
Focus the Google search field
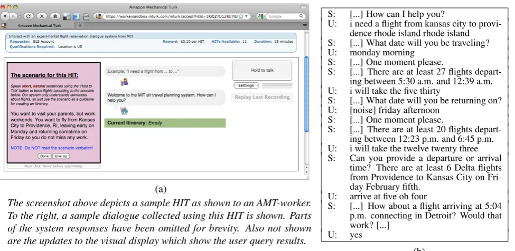[x=283, y=16]
